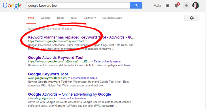Click the blue search magnifier button

click(136, 5)
